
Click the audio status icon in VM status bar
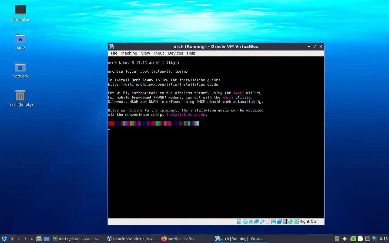pos(251,222)
